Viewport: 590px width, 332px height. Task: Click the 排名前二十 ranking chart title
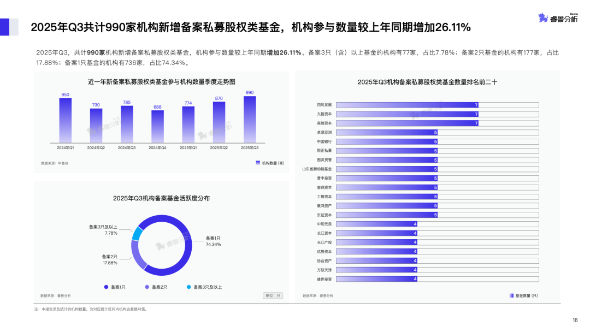pos(427,82)
